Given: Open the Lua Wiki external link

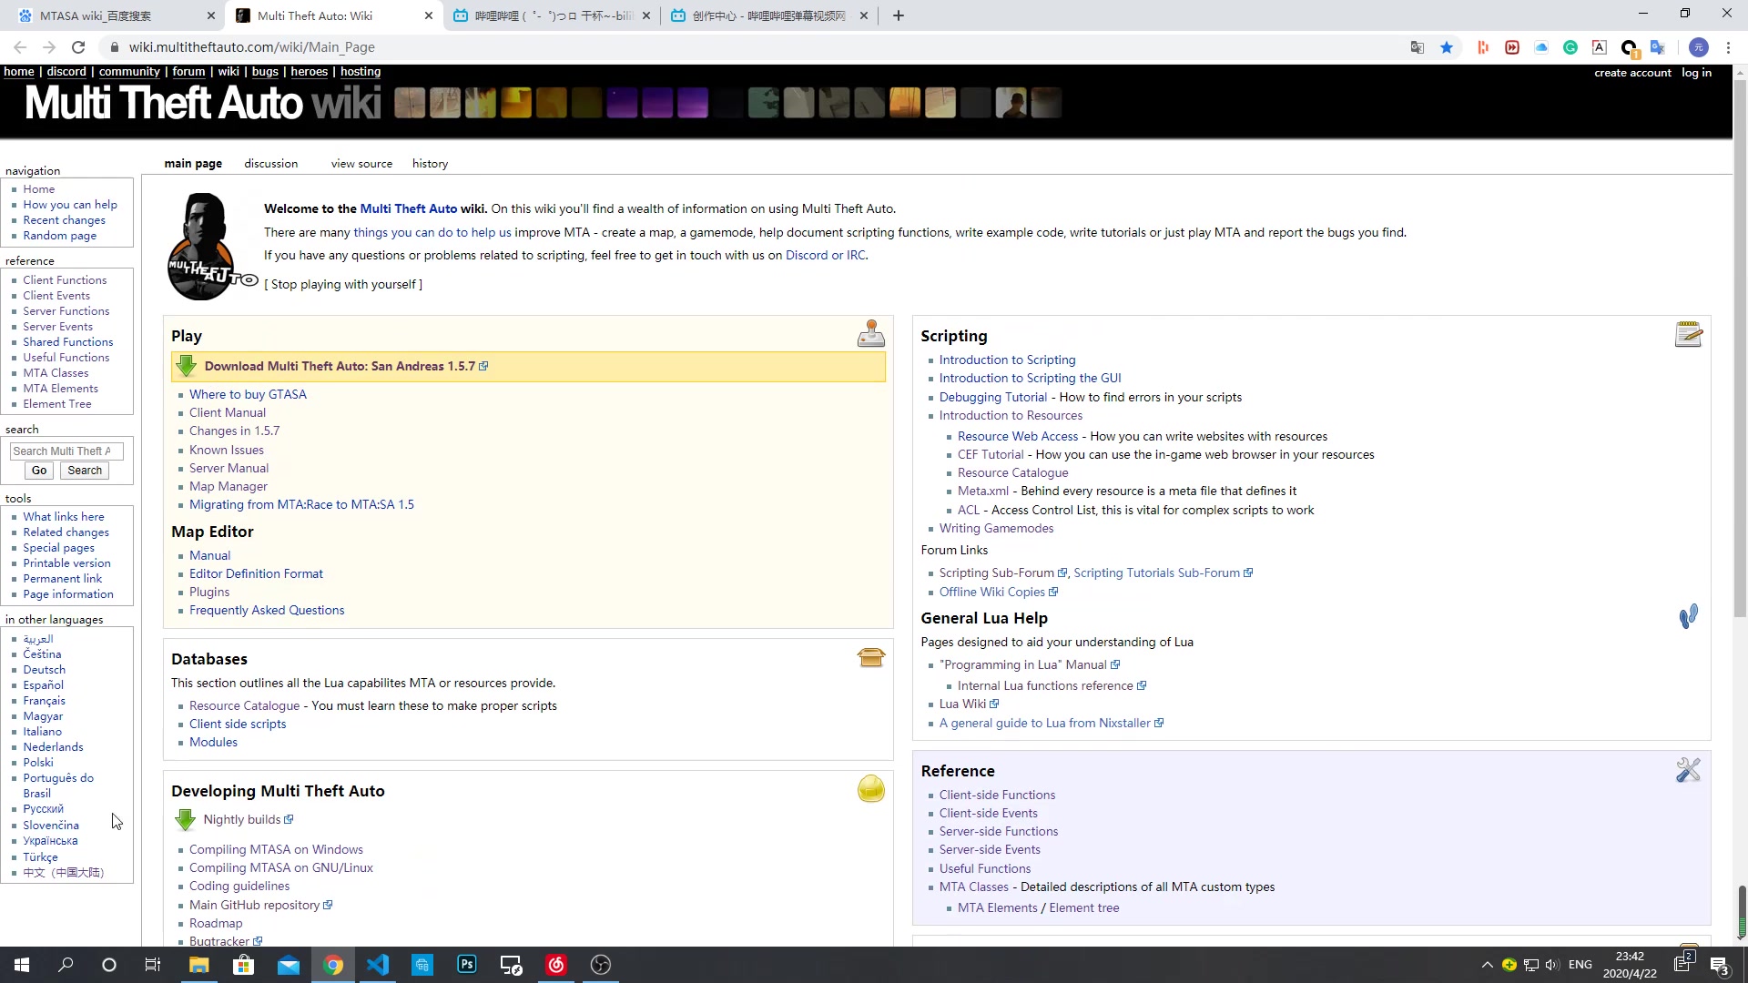Looking at the screenshot, I should [x=962, y=704].
